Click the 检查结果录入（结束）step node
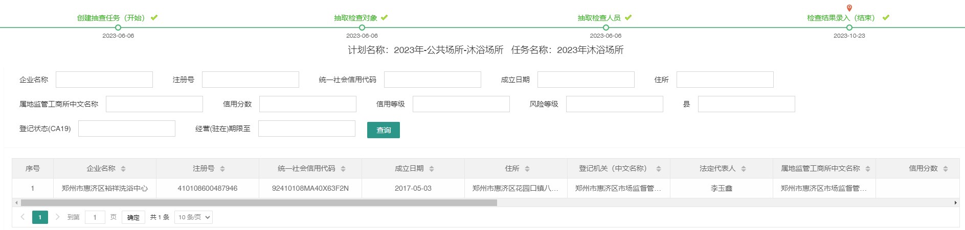This screenshot has width=965, height=230. pyautogui.click(x=849, y=28)
